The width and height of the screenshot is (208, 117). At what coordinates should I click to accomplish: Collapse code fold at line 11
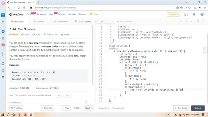click(x=105, y=46)
